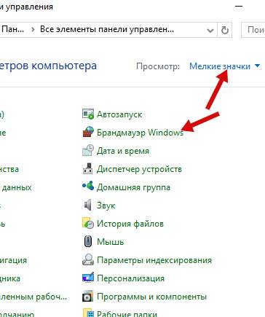Open История файлов link

130,224
